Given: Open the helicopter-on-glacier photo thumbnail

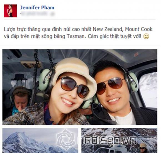Looking at the screenshot, I should [119, 141].
